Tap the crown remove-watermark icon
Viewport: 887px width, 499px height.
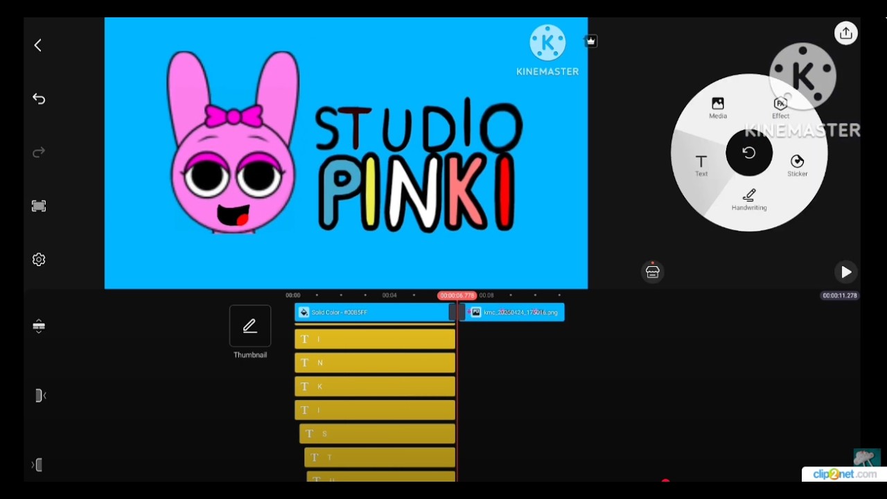pos(590,41)
